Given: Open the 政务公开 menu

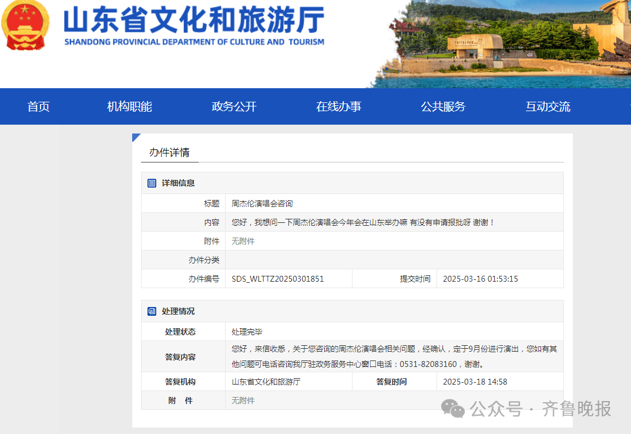Looking at the screenshot, I should pyautogui.click(x=234, y=106).
